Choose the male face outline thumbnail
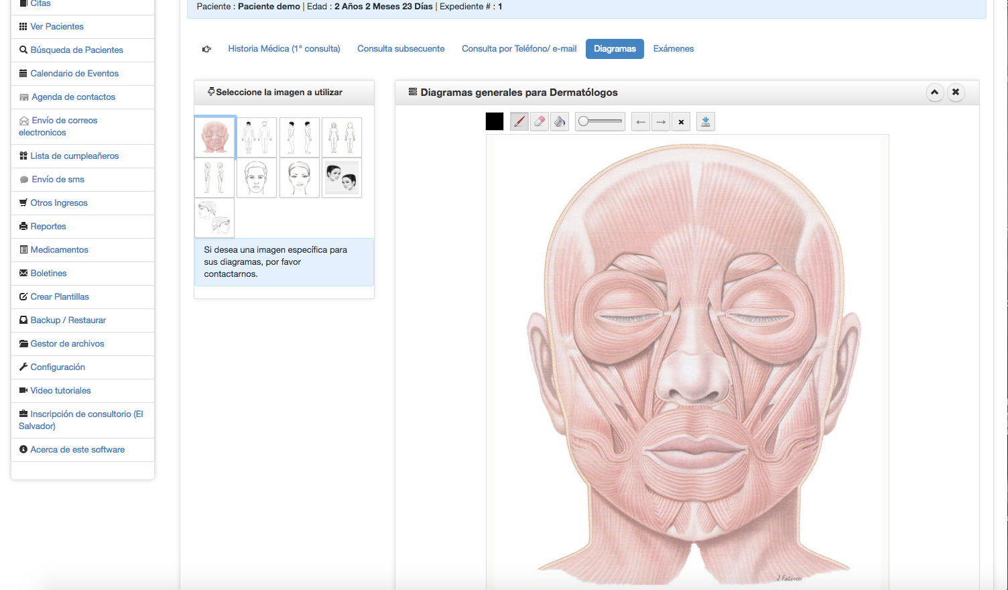The width and height of the screenshot is (1008, 590). [257, 178]
